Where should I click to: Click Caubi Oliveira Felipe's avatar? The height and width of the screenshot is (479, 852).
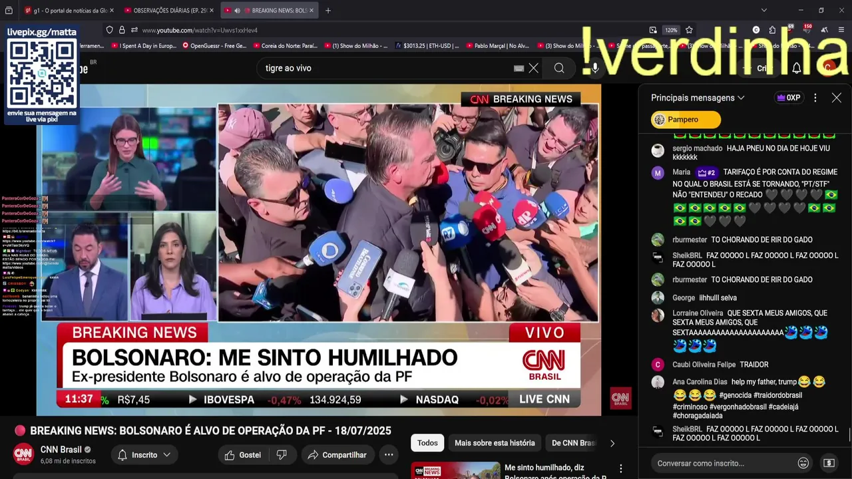coord(658,365)
